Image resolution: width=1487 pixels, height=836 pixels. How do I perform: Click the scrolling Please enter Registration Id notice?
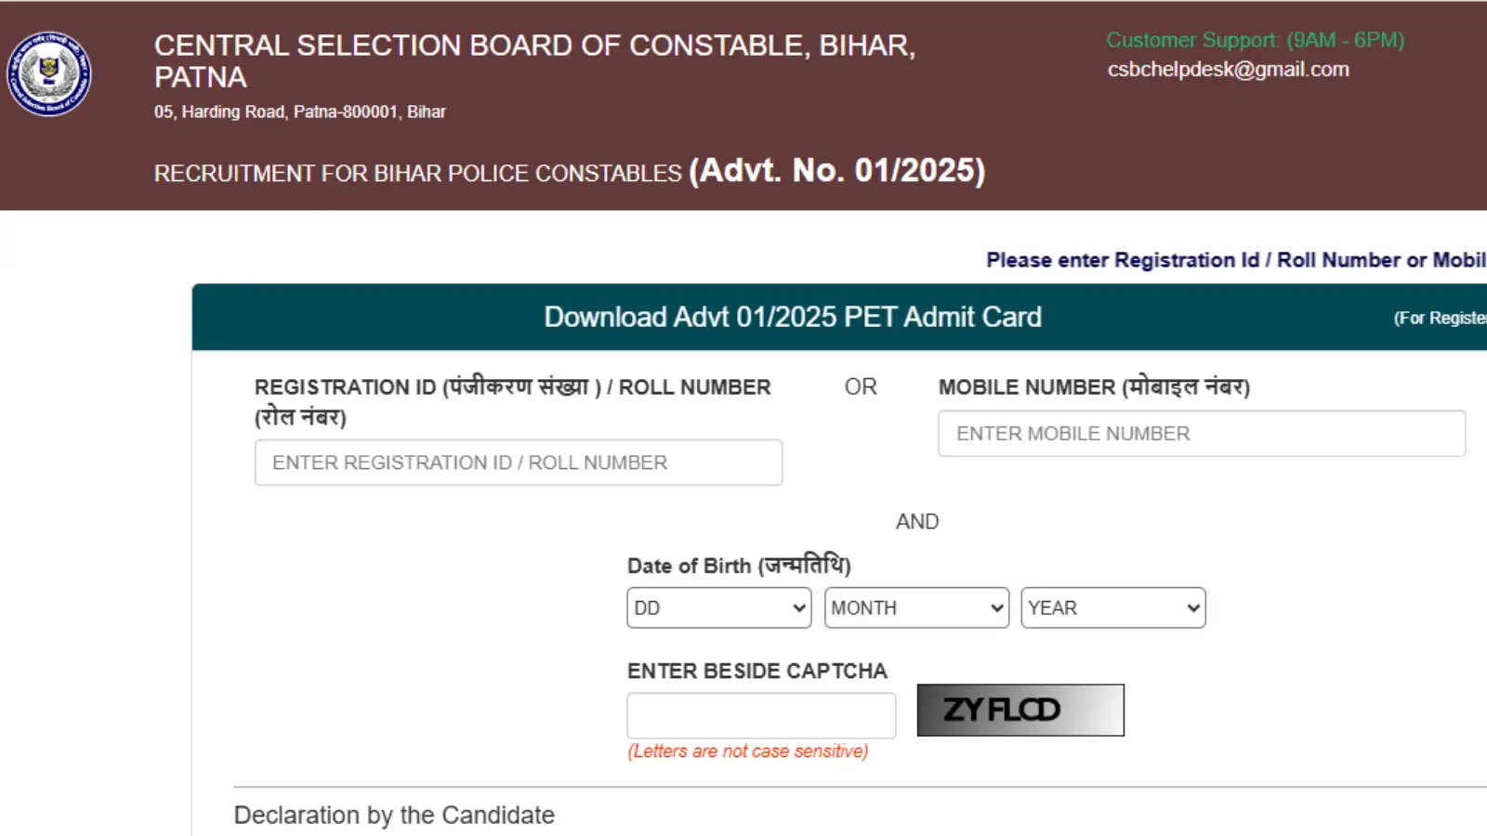(1235, 260)
